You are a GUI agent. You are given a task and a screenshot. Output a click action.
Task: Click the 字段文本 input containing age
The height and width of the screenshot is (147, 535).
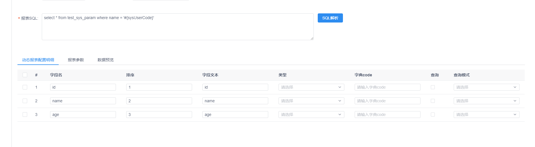coord(235,115)
